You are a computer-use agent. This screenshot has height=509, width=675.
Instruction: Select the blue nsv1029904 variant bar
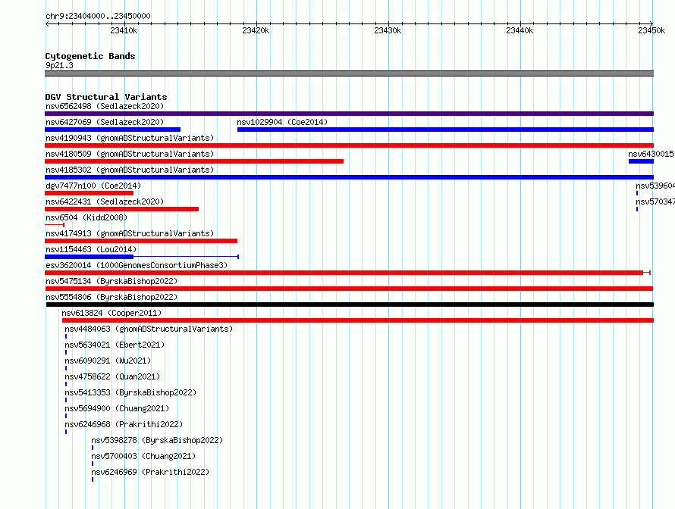click(x=445, y=130)
